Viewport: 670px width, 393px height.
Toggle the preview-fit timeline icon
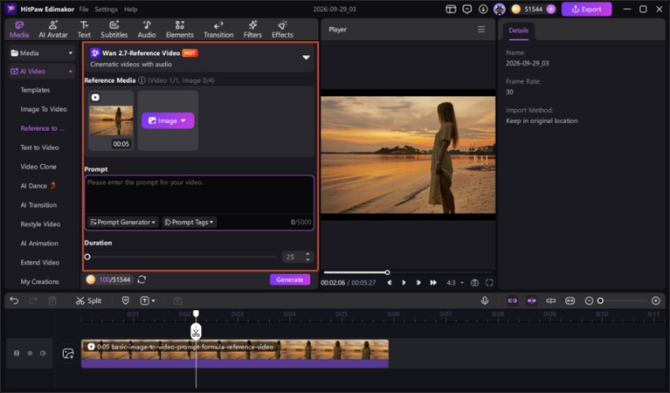(570, 300)
